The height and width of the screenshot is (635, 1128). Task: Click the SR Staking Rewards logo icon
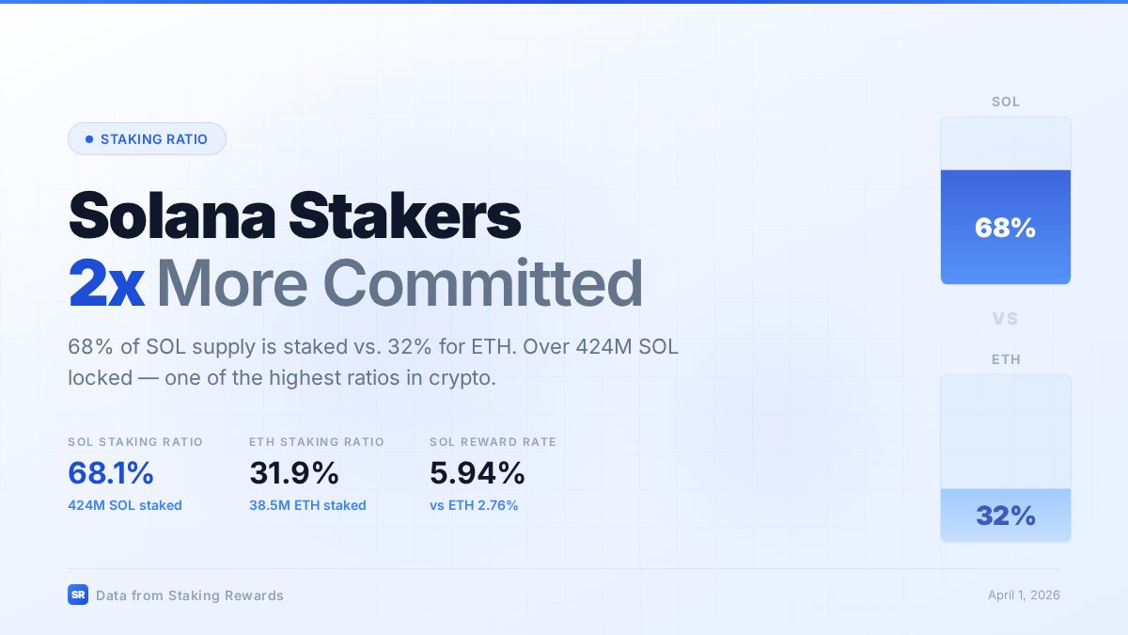tap(78, 595)
